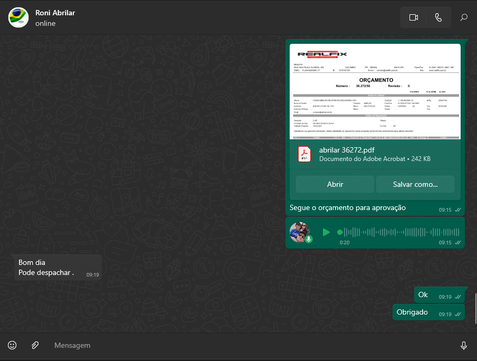Start a video call with Roni Abrilar
477x361 pixels.
point(413,17)
